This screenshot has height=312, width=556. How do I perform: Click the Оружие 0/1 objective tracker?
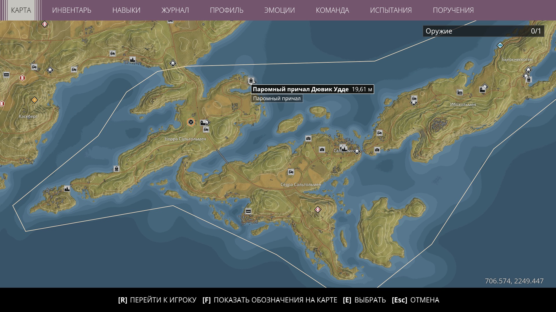[x=483, y=31]
